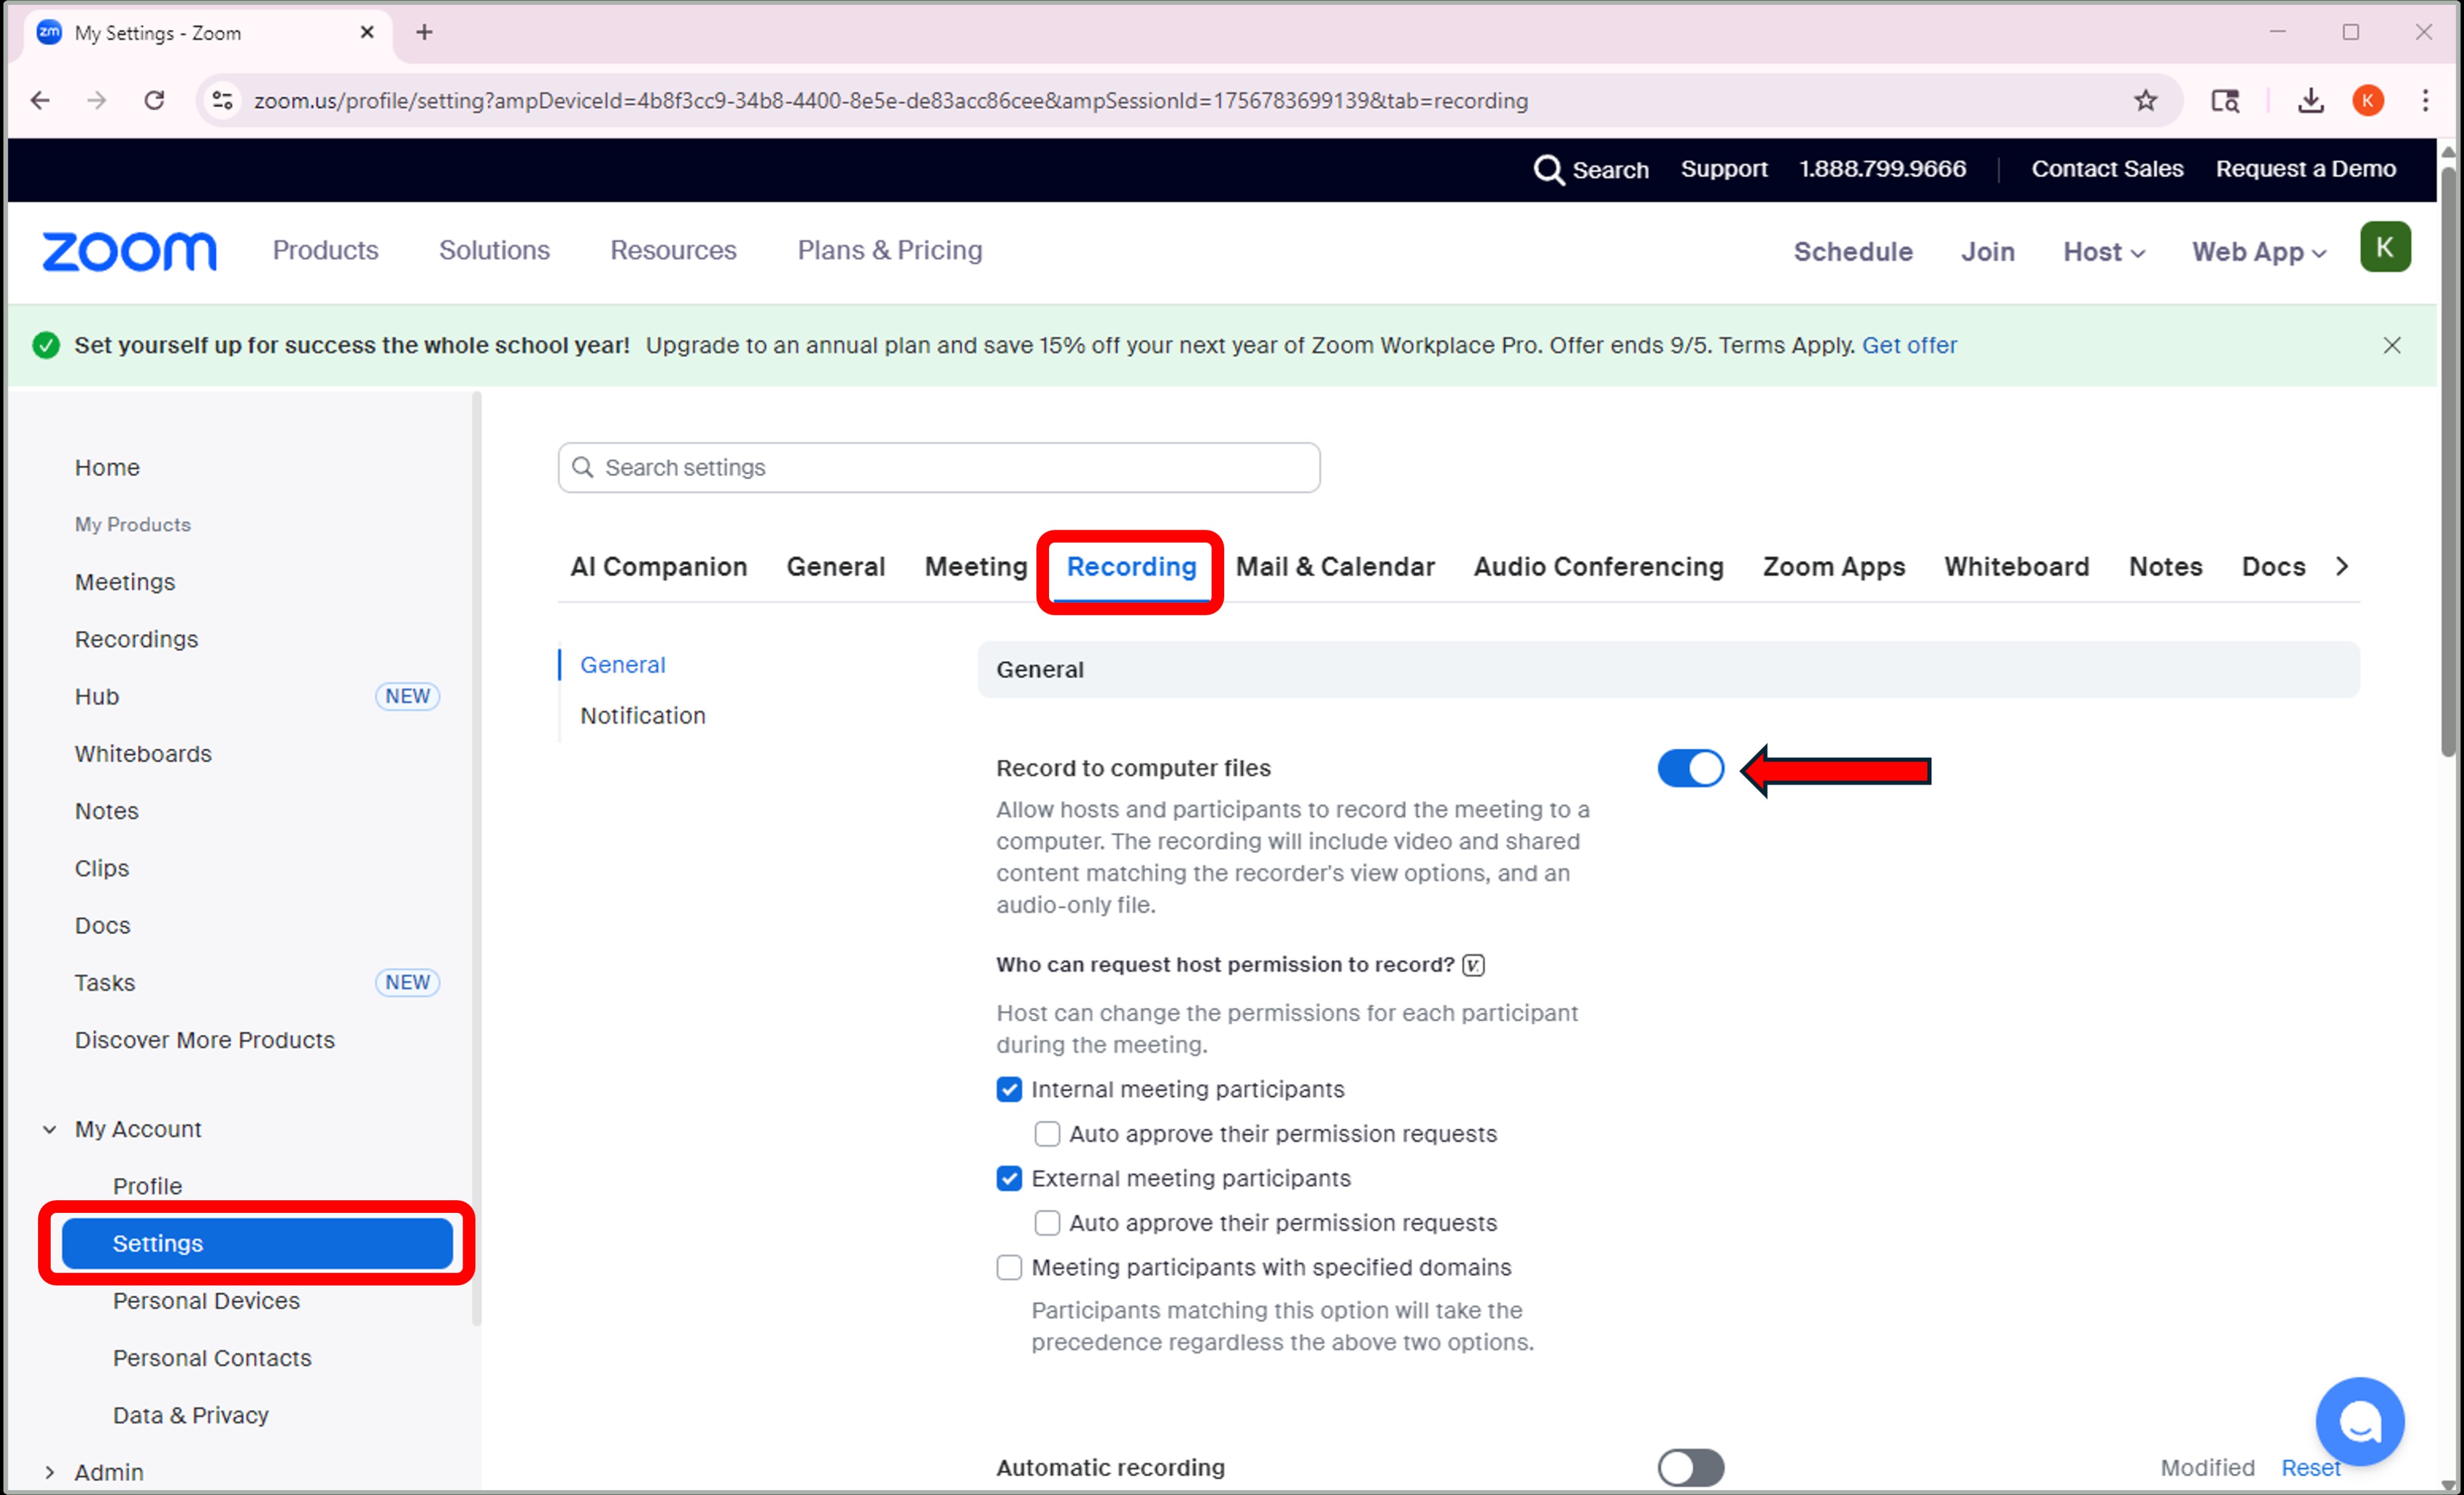
Task: Check Meeting participants with specified domains
Action: click(1009, 1267)
